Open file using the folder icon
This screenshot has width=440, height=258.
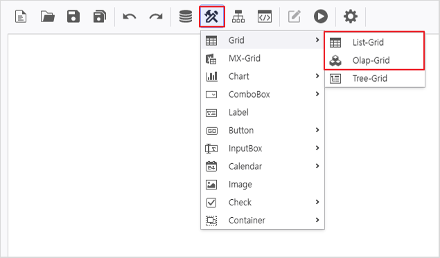(47, 16)
